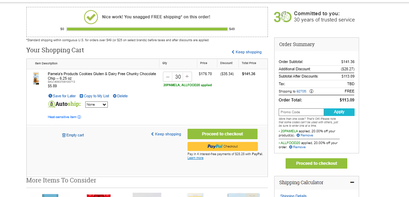Screen dimensions: 409x197
Task: Click the Pamela's cookies product thumbnail
Action: coord(36,78)
